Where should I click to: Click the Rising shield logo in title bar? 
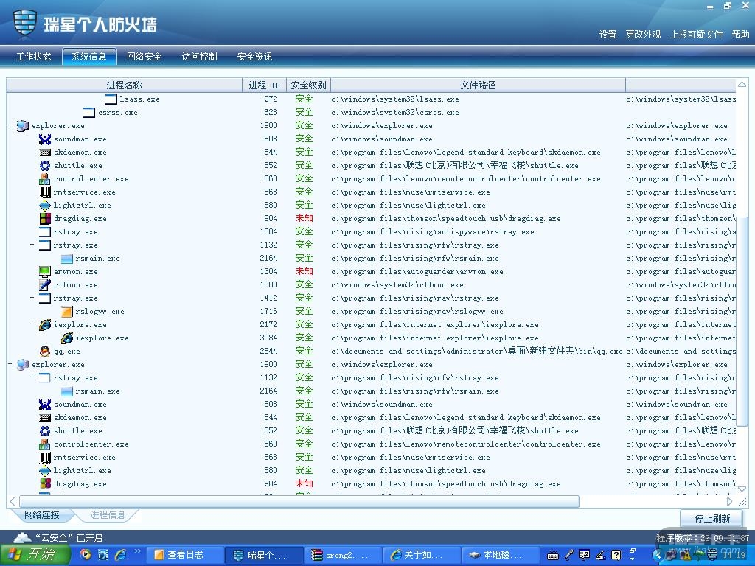(x=25, y=23)
